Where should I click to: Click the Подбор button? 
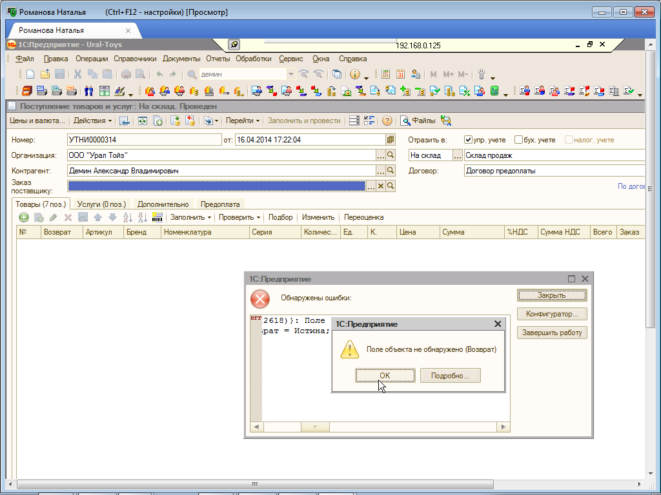coord(280,217)
